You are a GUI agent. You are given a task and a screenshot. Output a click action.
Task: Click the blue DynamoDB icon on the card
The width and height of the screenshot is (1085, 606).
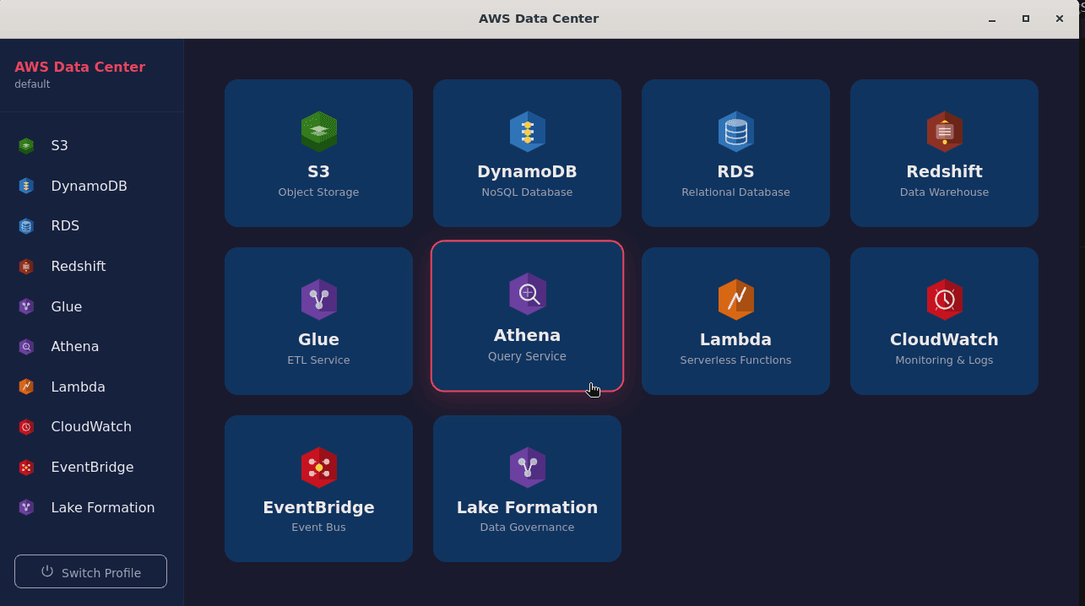click(x=528, y=132)
